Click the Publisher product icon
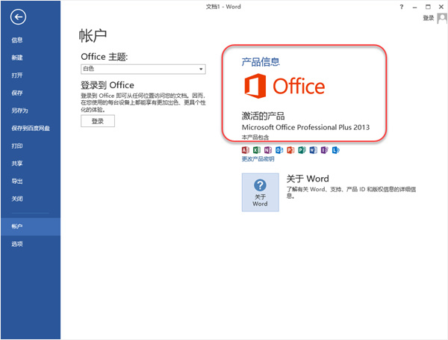 [302, 150]
